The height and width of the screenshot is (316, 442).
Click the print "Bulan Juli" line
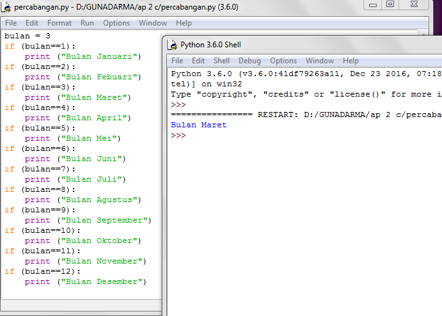(75, 179)
